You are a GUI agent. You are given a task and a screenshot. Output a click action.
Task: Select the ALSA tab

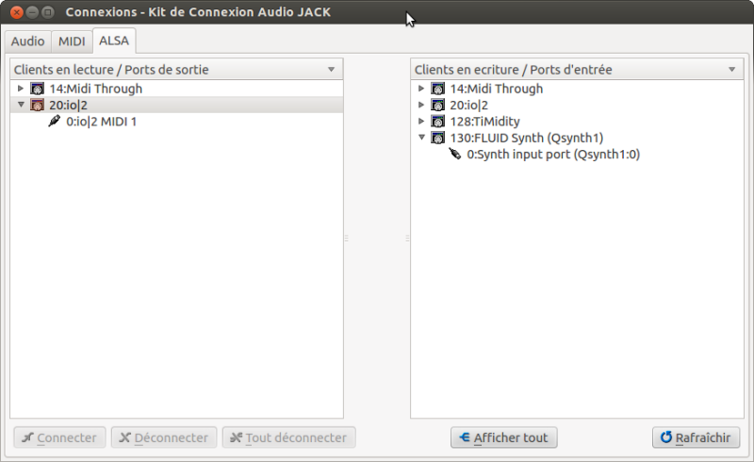point(114,41)
